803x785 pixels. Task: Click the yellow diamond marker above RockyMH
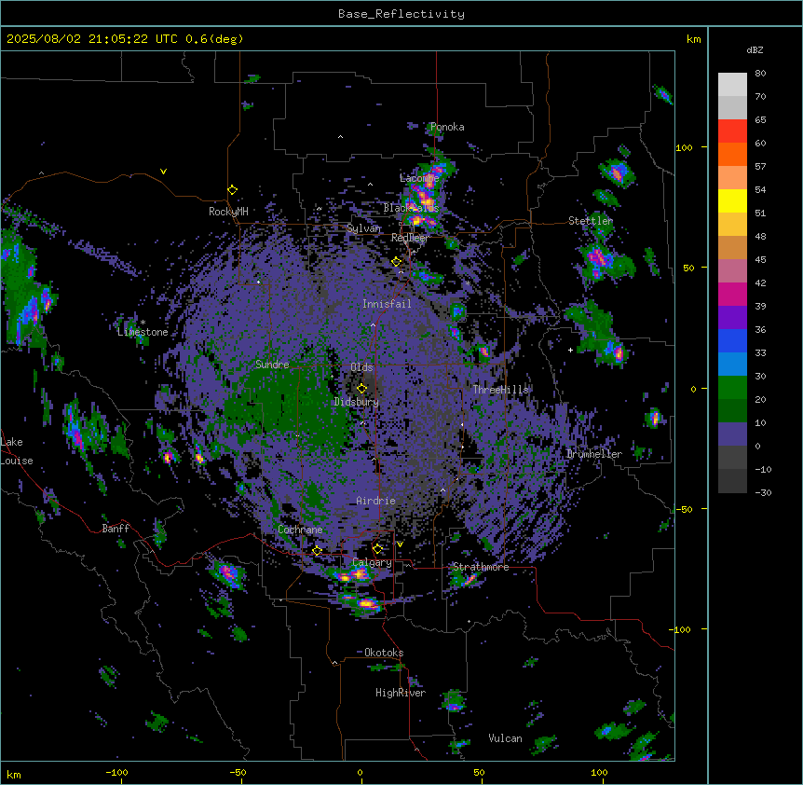pyautogui.click(x=232, y=189)
